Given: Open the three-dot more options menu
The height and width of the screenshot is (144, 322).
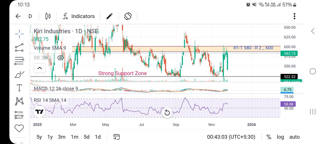Looking at the screenshot, I should [x=294, y=16].
